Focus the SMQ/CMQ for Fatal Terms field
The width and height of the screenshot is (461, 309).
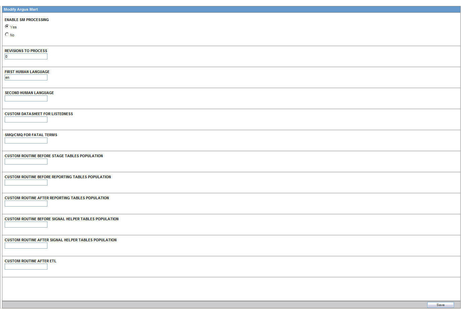click(26, 141)
